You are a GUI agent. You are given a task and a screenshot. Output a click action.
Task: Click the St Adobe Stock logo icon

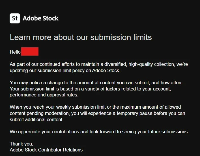pyautogui.click(x=15, y=18)
